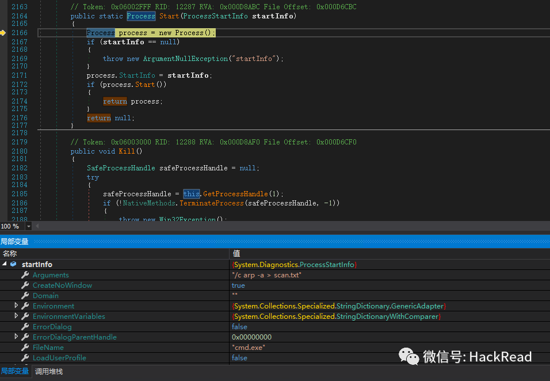Click the StringDictionary.GenericAdapter value
Viewport: 550px width, 381px height.
pos(339,306)
